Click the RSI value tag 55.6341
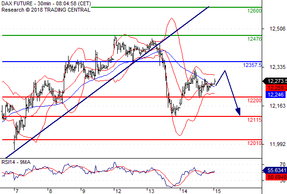 pyautogui.click(x=275, y=170)
